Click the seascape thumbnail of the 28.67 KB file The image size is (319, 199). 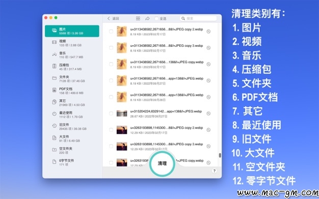(122, 113)
